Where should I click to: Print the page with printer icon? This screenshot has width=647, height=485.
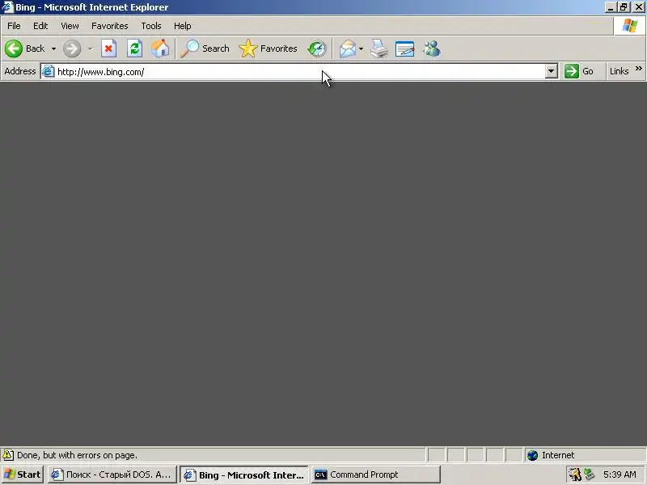point(378,48)
